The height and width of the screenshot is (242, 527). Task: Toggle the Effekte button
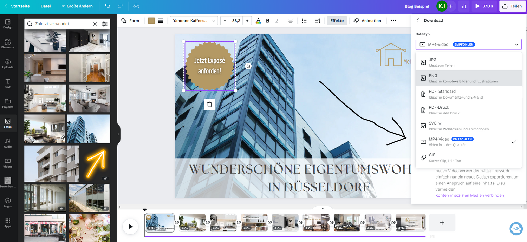click(337, 21)
